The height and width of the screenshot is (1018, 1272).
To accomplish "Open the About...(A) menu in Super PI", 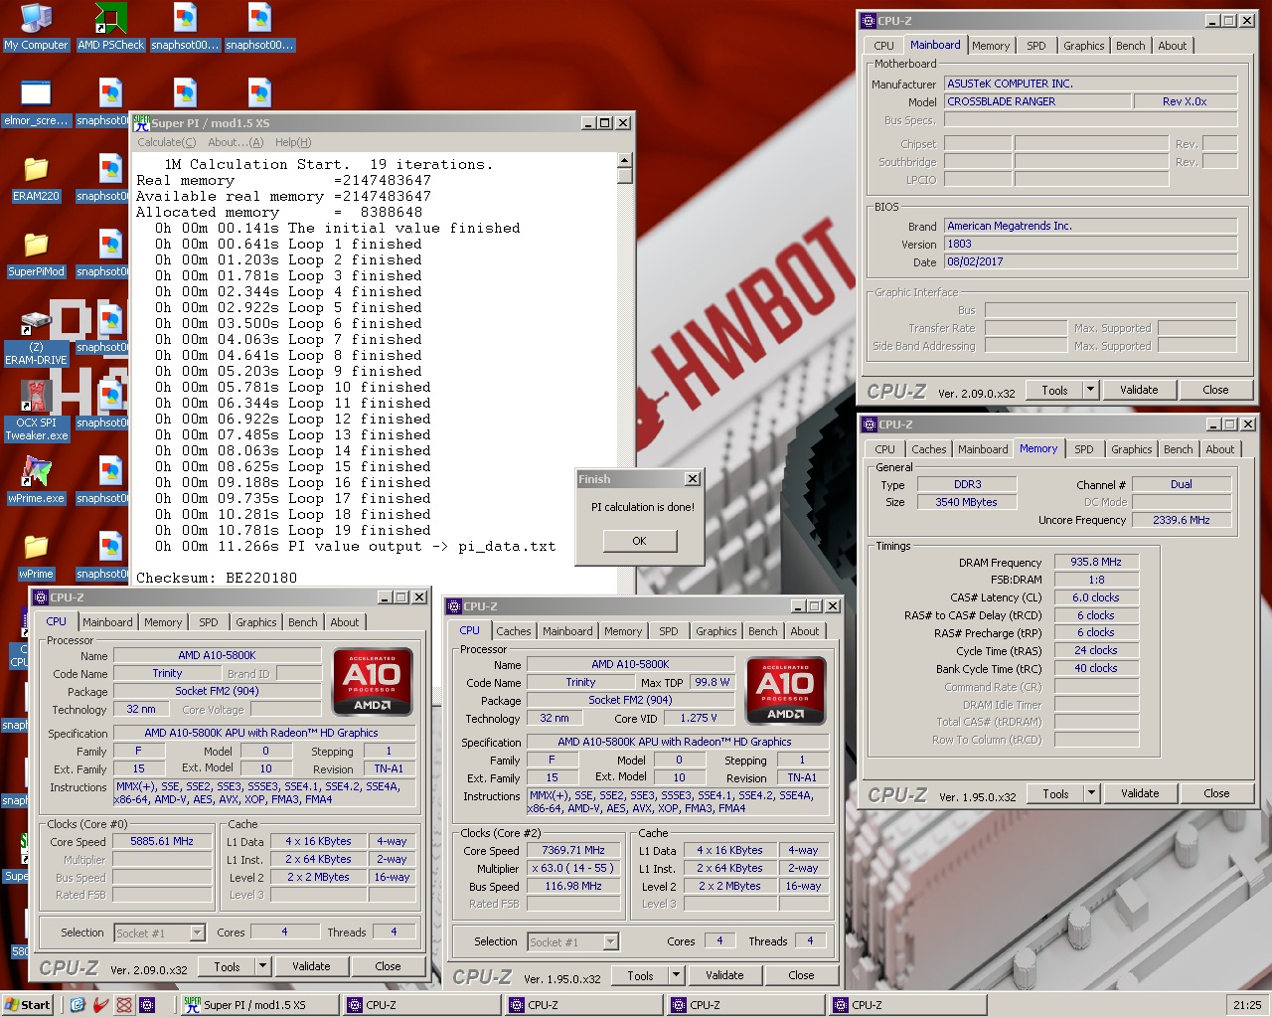I will tap(236, 142).
